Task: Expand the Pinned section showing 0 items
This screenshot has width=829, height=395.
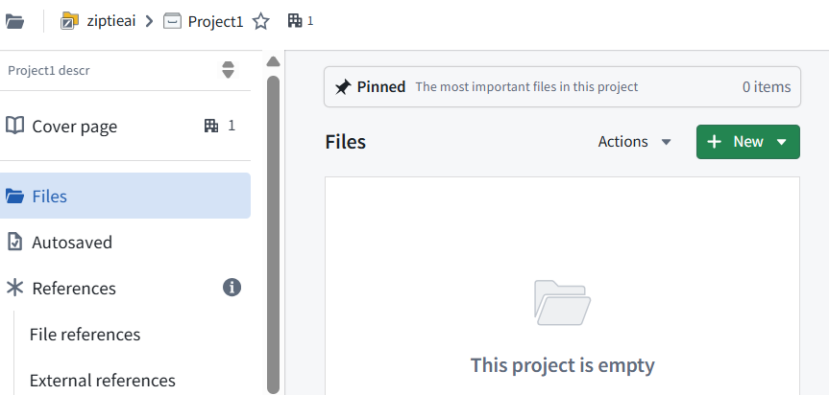Action: click(x=562, y=86)
